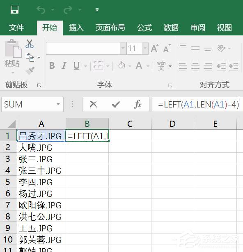Switch to the 公式 ribbon tab

coord(144,28)
